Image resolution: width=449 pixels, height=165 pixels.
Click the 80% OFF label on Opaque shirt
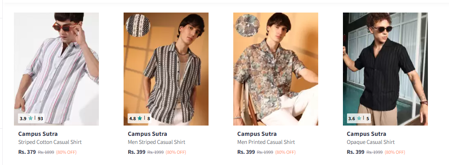(x=395, y=152)
